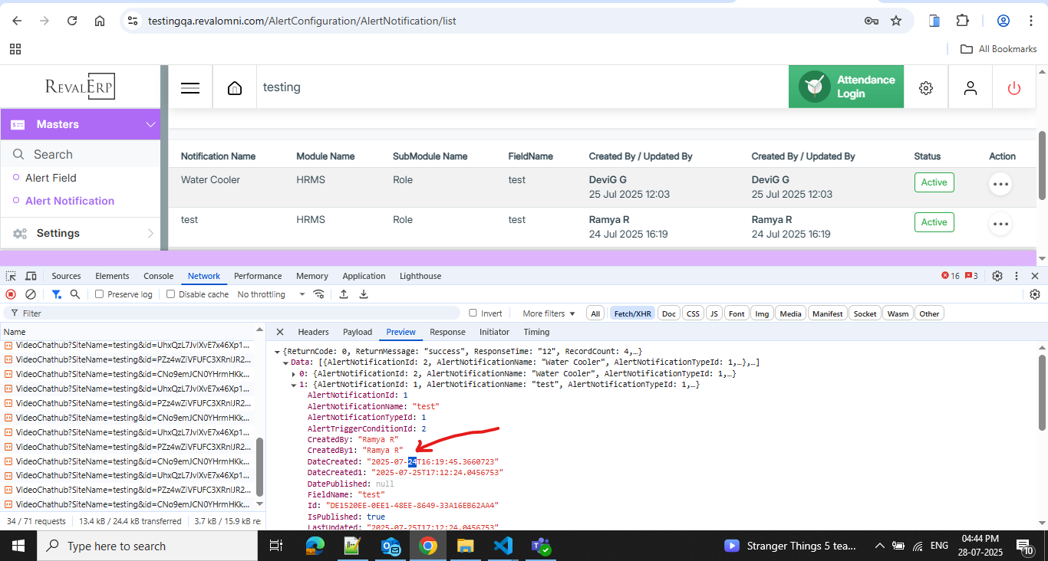Switch to the Console tab
1048x561 pixels.
(x=158, y=276)
